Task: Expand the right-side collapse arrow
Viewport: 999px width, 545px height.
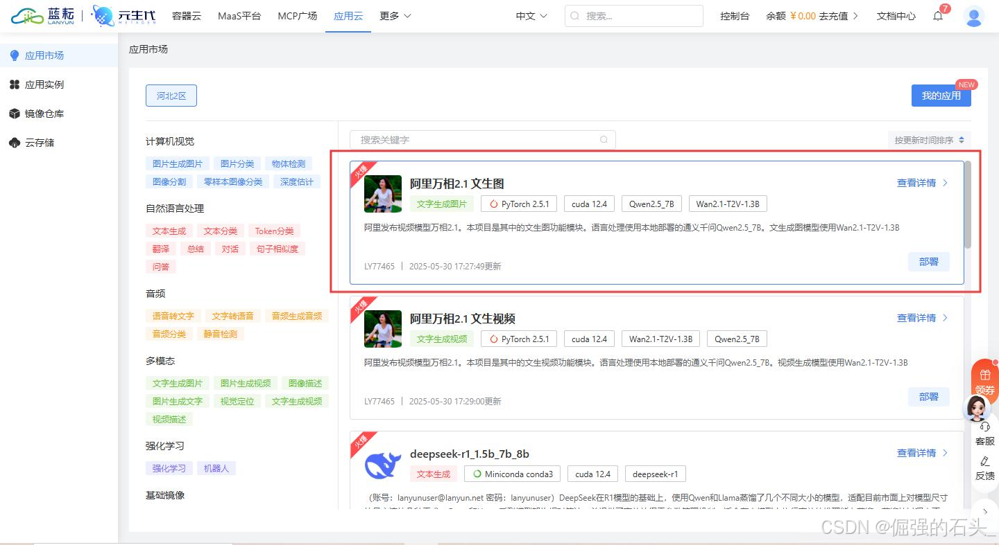Action: [985, 511]
